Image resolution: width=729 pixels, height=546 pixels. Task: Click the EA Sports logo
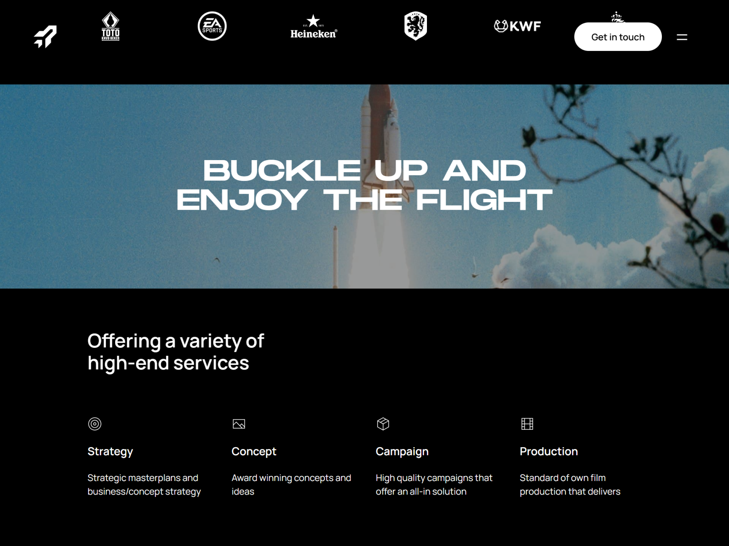(212, 26)
